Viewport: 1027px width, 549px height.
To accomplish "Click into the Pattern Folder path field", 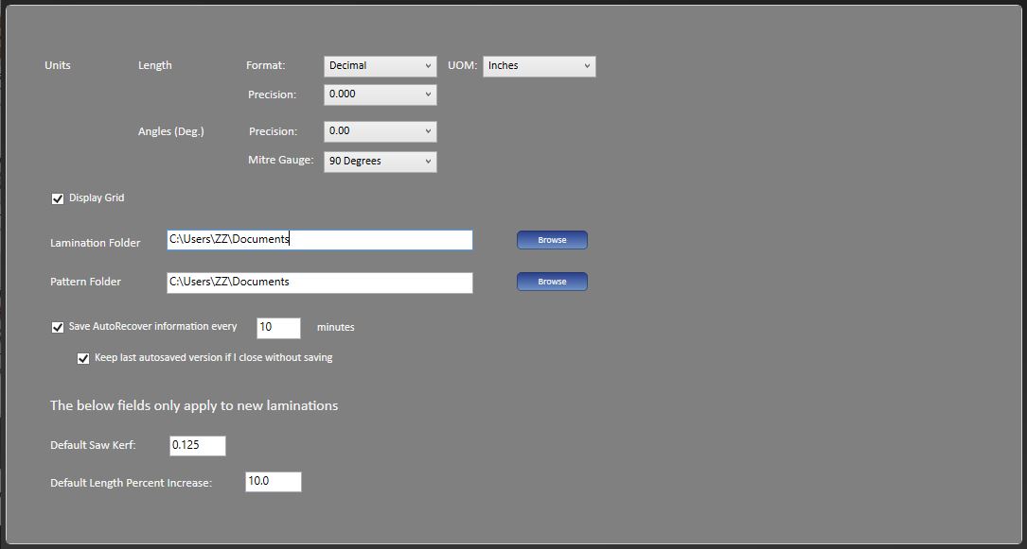I will (x=319, y=283).
